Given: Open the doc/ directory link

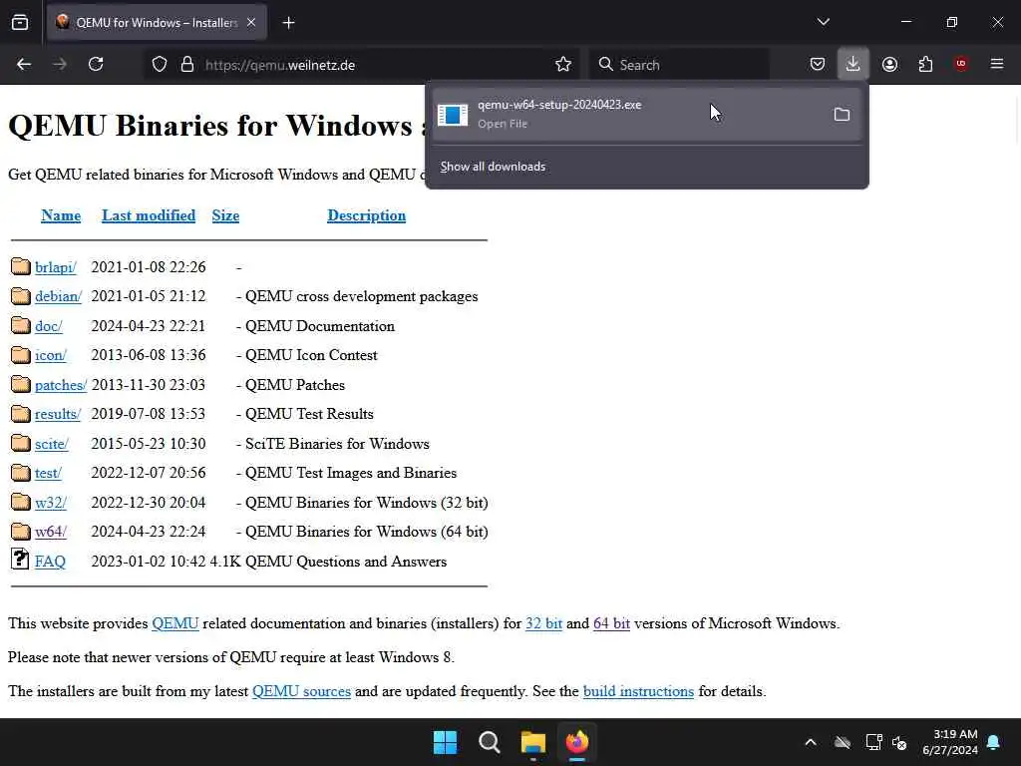Looking at the screenshot, I should tap(49, 326).
